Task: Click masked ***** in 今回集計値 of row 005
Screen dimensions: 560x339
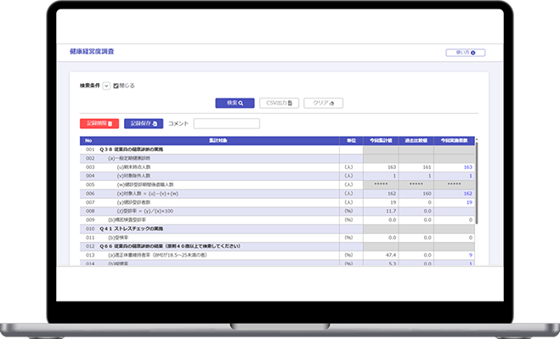Action: pos(381,184)
